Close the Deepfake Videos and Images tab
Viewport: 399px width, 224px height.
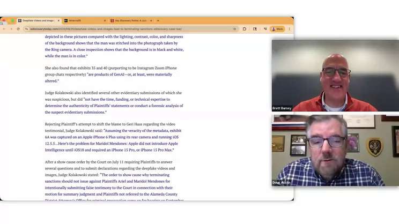[58, 21]
